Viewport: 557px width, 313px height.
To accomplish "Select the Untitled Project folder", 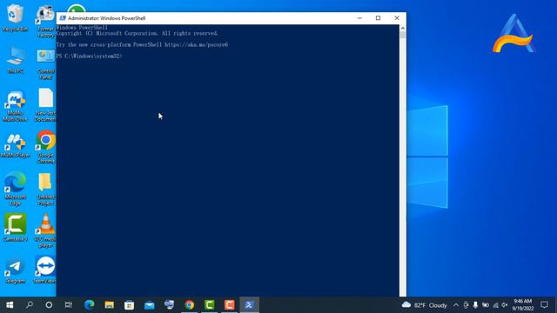I will 45,189.
